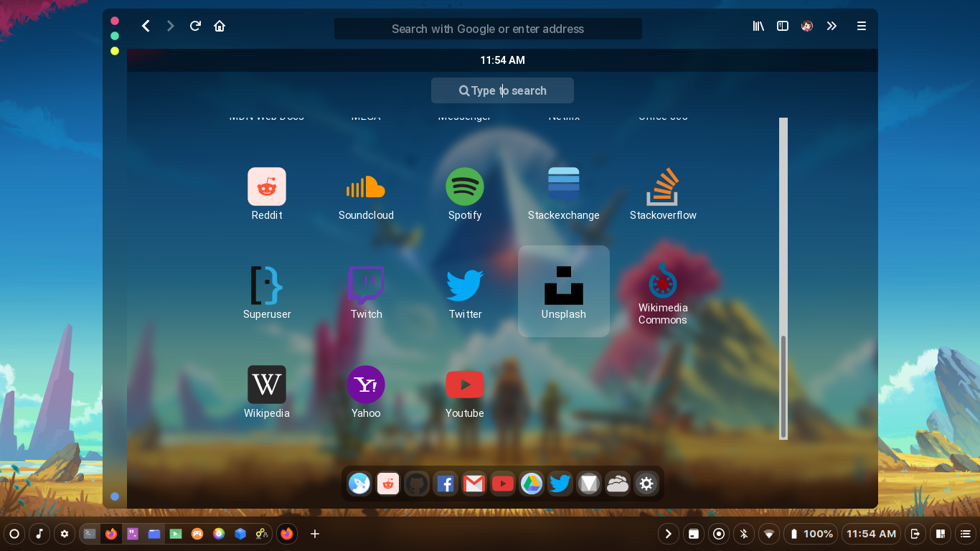Toggle the Firefox sidebar view

coord(782,26)
